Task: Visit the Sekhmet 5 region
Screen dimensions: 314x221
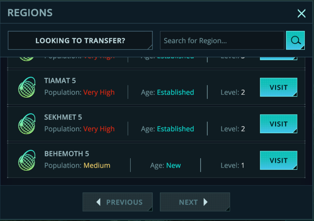Action: pyautogui.click(x=278, y=124)
